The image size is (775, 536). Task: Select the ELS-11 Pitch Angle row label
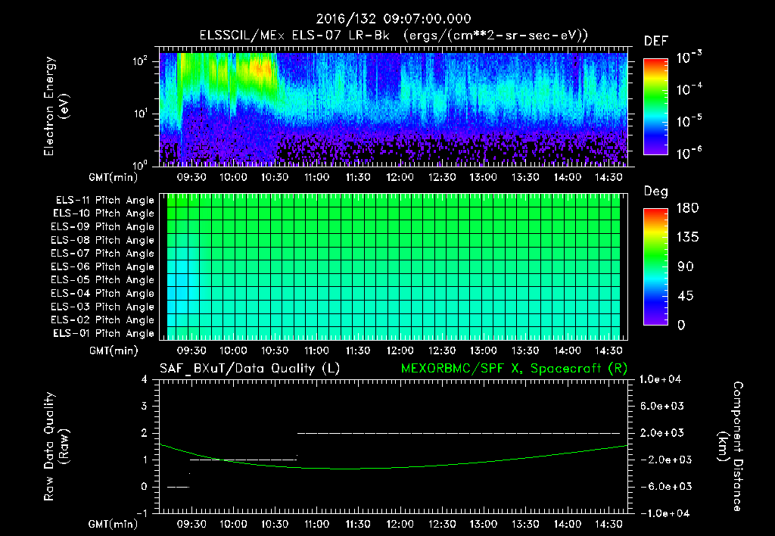(x=104, y=201)
